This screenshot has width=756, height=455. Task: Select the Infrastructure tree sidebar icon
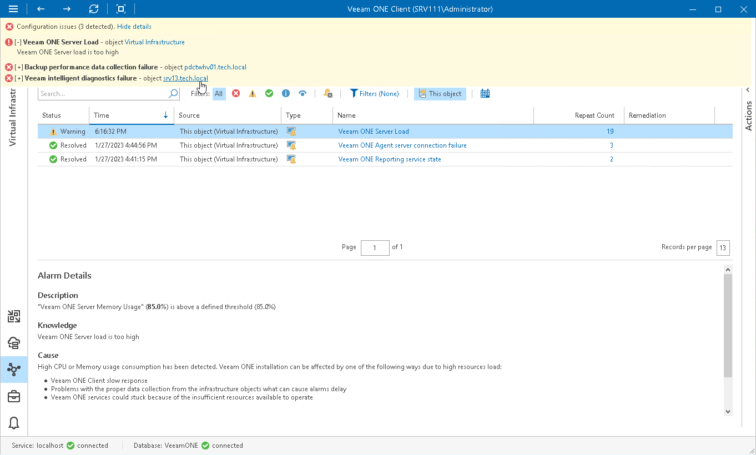click(x=14, y=370)
